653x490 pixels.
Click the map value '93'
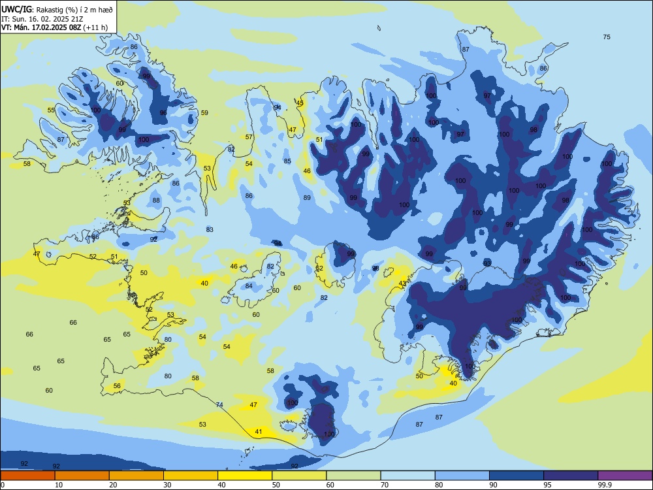click(x=487, y=263)
